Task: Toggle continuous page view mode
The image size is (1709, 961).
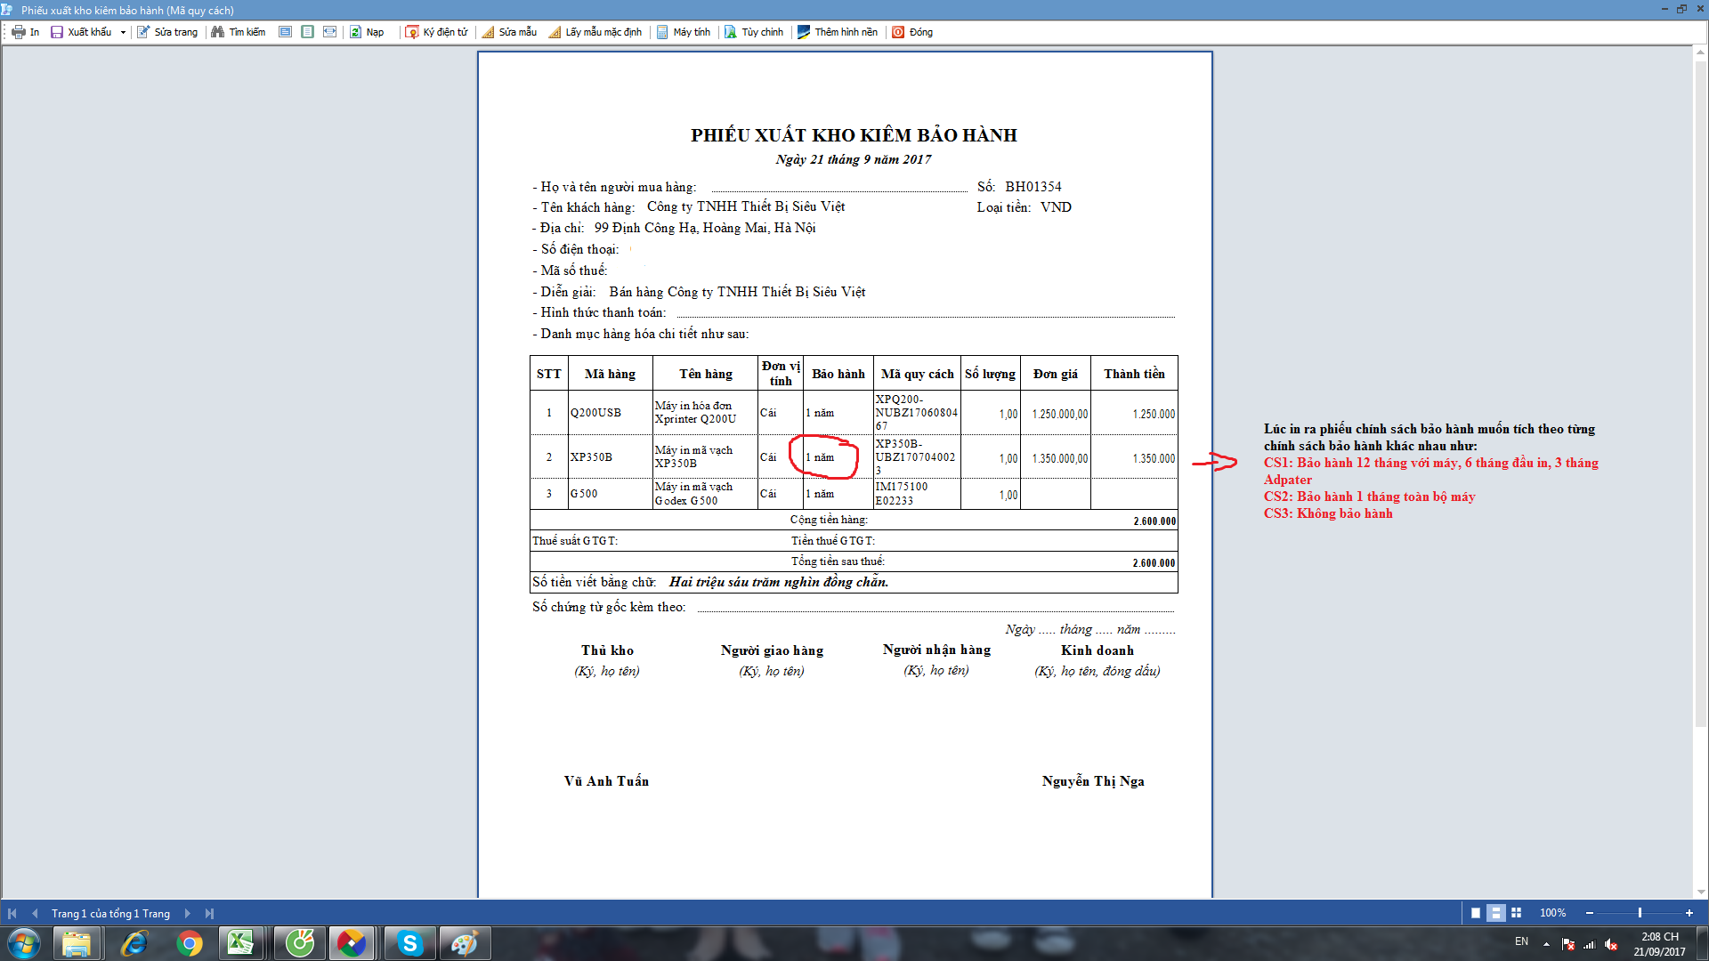Action: coord(1496,913)
